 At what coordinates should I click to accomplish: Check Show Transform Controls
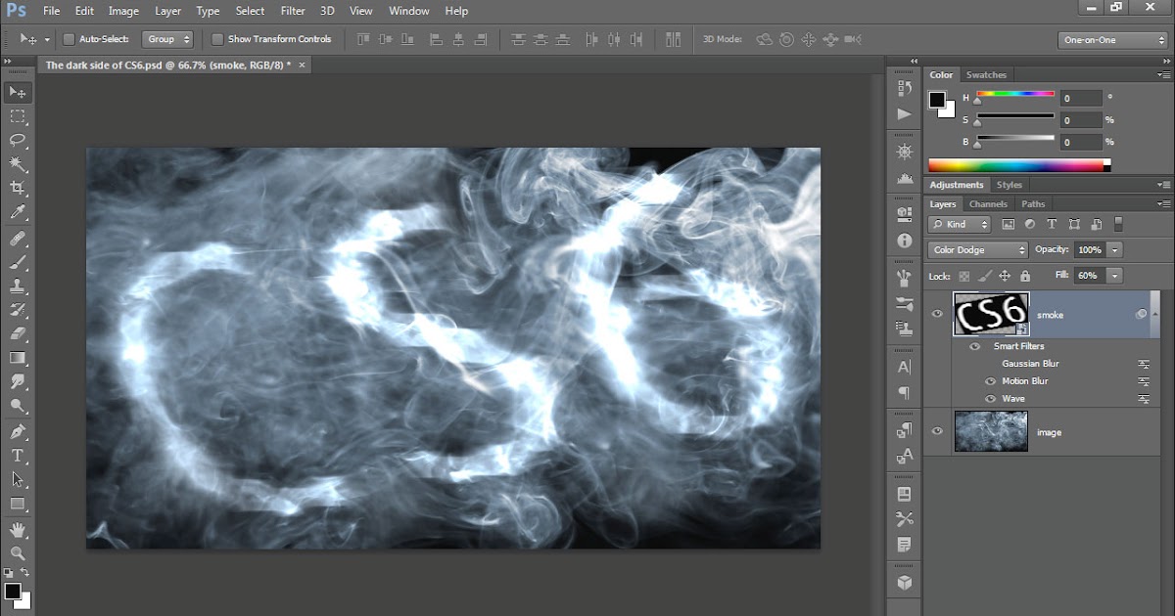coord(217,40)
